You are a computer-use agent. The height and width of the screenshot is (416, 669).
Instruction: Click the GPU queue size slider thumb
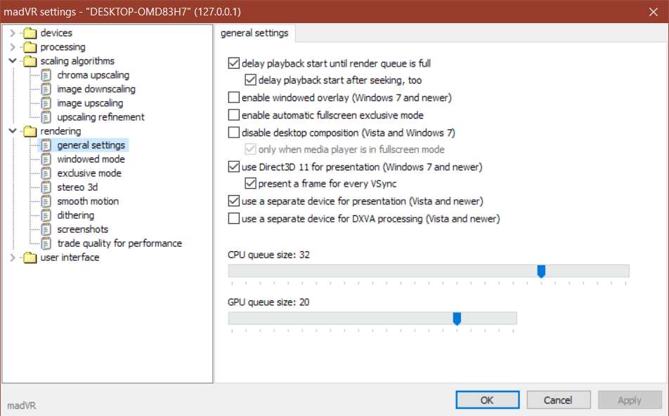pyautogui.click(x=457, y=318)
